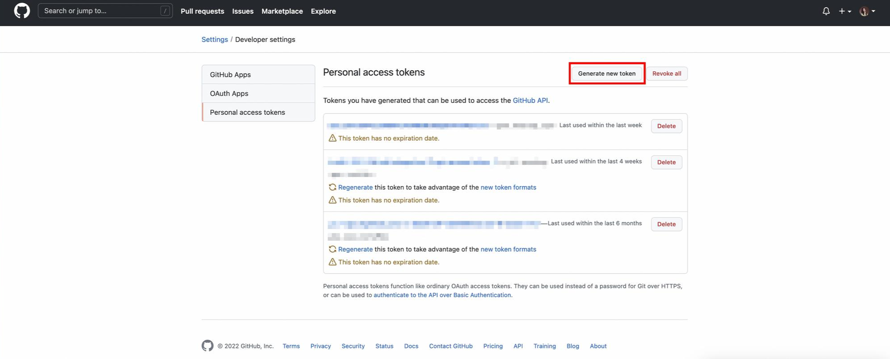
Task: Click the Revoke all button
Action: (x=666, y=73)
